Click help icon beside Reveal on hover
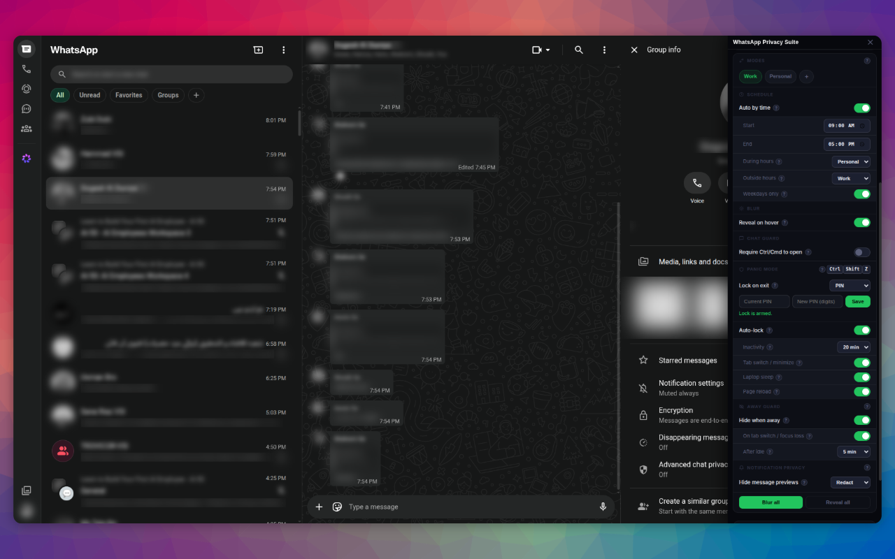Image resolution: width=895 pixels, height=559 pixels. pyautogui.click(x=785, y=223)
